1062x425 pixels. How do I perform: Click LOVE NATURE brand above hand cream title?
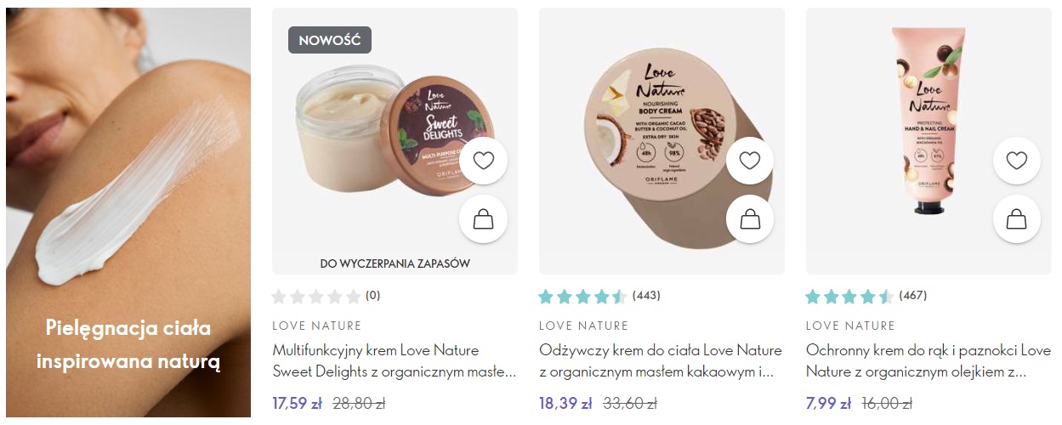click(851, 326)
